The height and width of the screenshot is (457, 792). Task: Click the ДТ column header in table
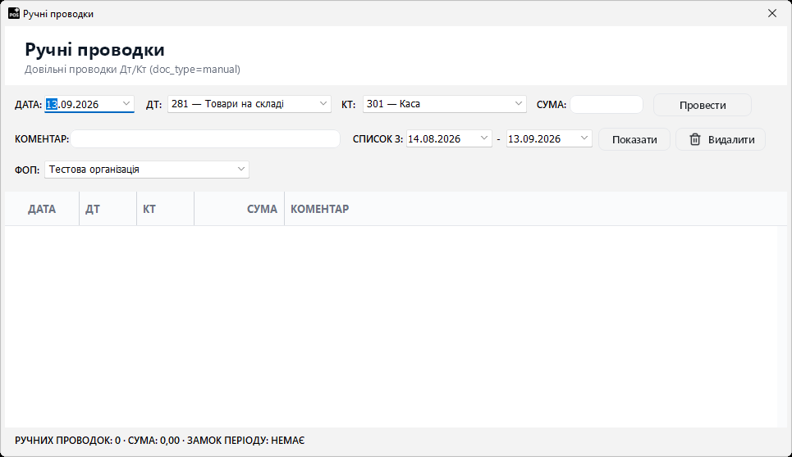pyautogui.click(x=108, y=209)
